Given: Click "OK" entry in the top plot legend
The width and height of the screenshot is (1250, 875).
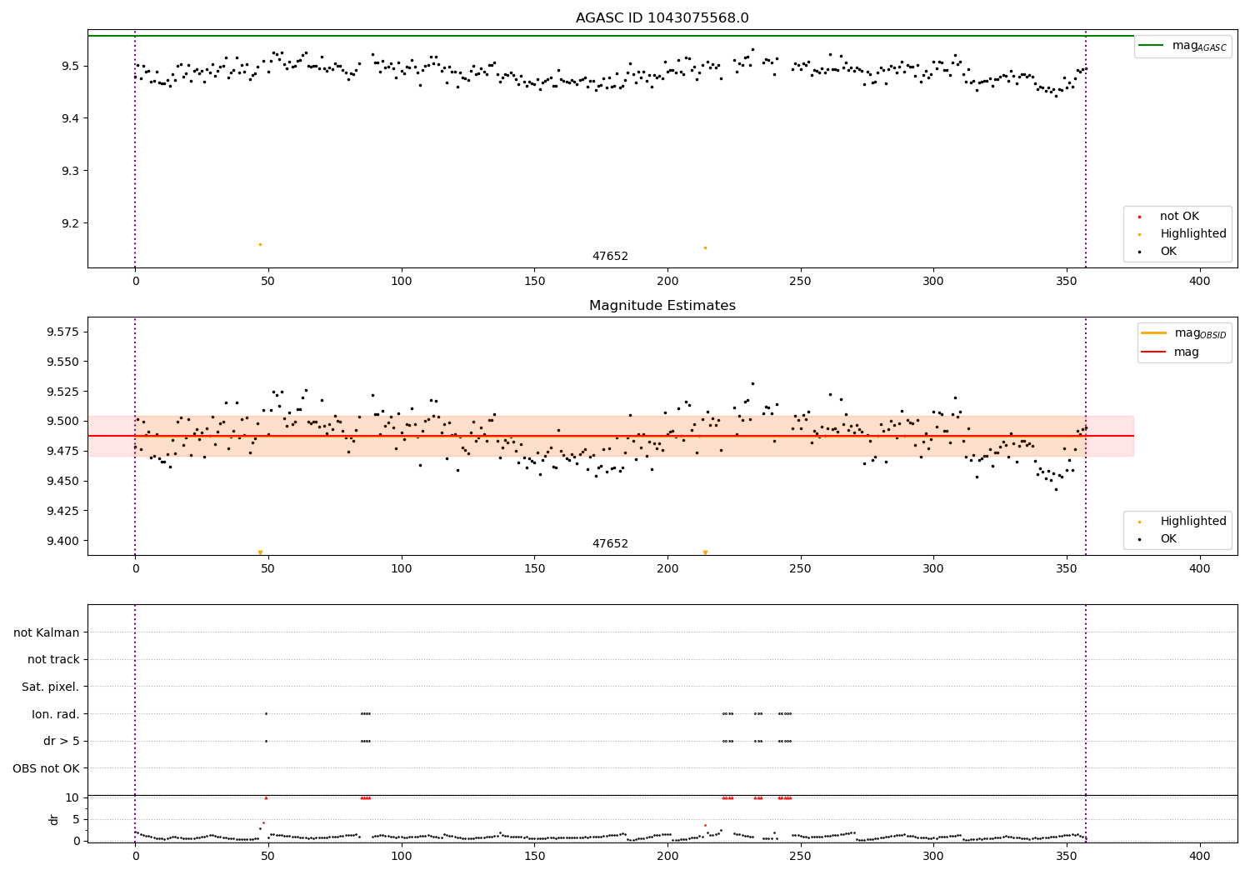Looking at the screenshot, I should pyautogui.click(x=1168, y=252).
